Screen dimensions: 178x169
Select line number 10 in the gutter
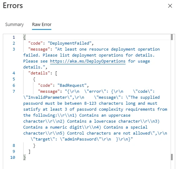click(13, 157)
